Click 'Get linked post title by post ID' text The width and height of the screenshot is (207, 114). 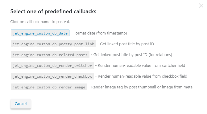point(127,44)
